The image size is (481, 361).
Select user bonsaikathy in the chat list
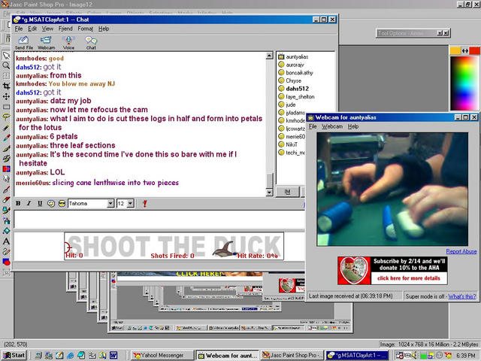tap(299, 73)
